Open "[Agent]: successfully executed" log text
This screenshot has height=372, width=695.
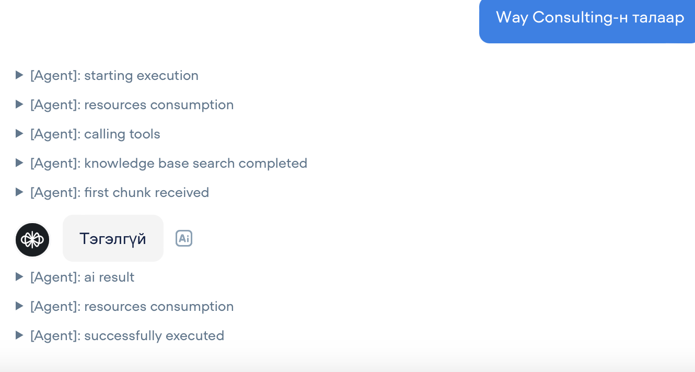click(127, 335)
